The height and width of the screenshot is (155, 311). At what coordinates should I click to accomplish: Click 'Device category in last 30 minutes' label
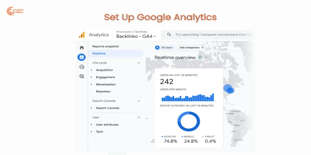[187, 106]
